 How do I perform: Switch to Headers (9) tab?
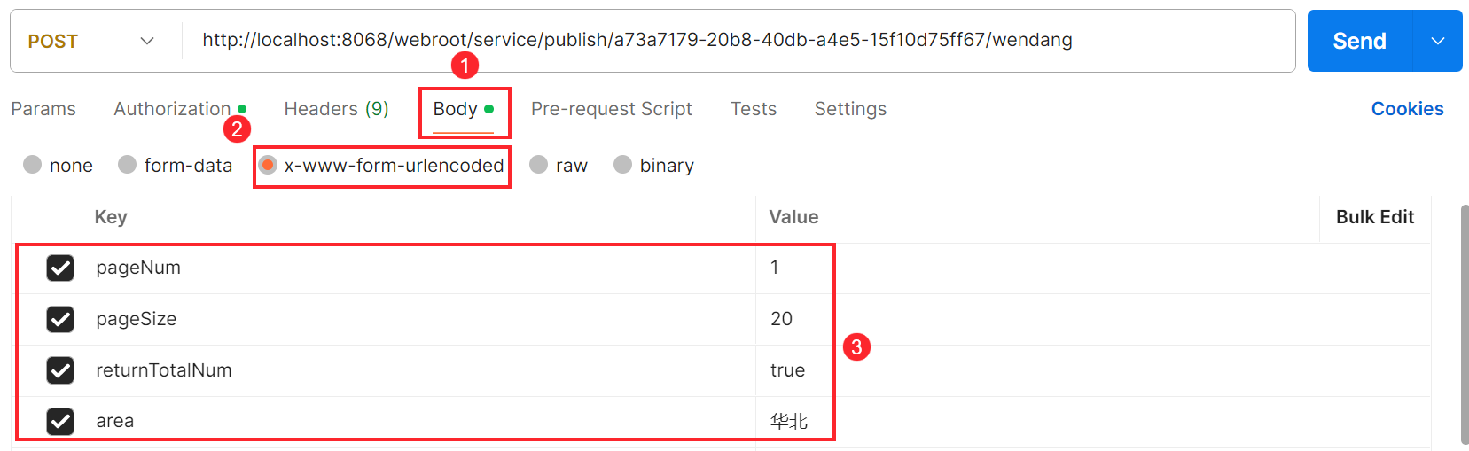(336, 109)
